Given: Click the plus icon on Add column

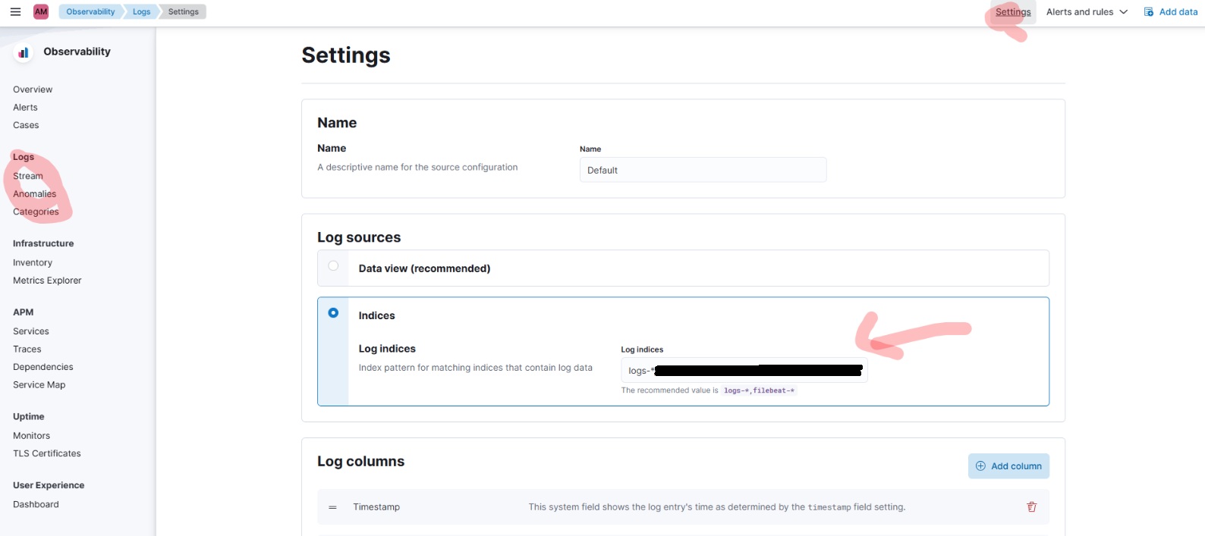Looking at the screenshot, I should [x=980, y=466].
